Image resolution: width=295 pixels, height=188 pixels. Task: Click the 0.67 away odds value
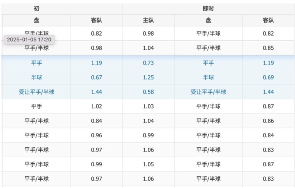point(97,77)
